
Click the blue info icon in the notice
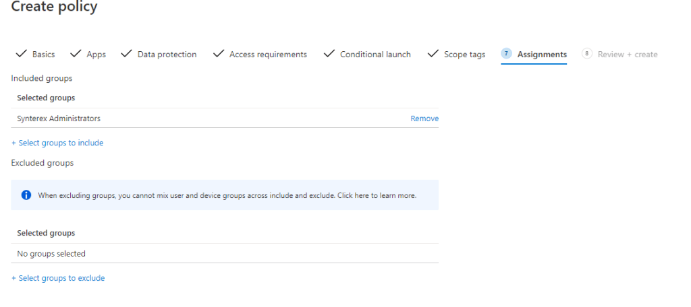pos(26,195)
